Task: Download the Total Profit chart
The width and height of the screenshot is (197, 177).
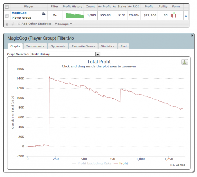Action: (x=185, y=62)
